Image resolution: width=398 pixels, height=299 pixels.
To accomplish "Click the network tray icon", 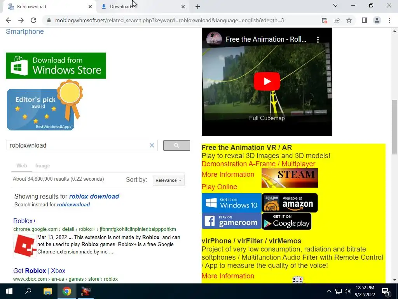I will (x=339, y=291).
